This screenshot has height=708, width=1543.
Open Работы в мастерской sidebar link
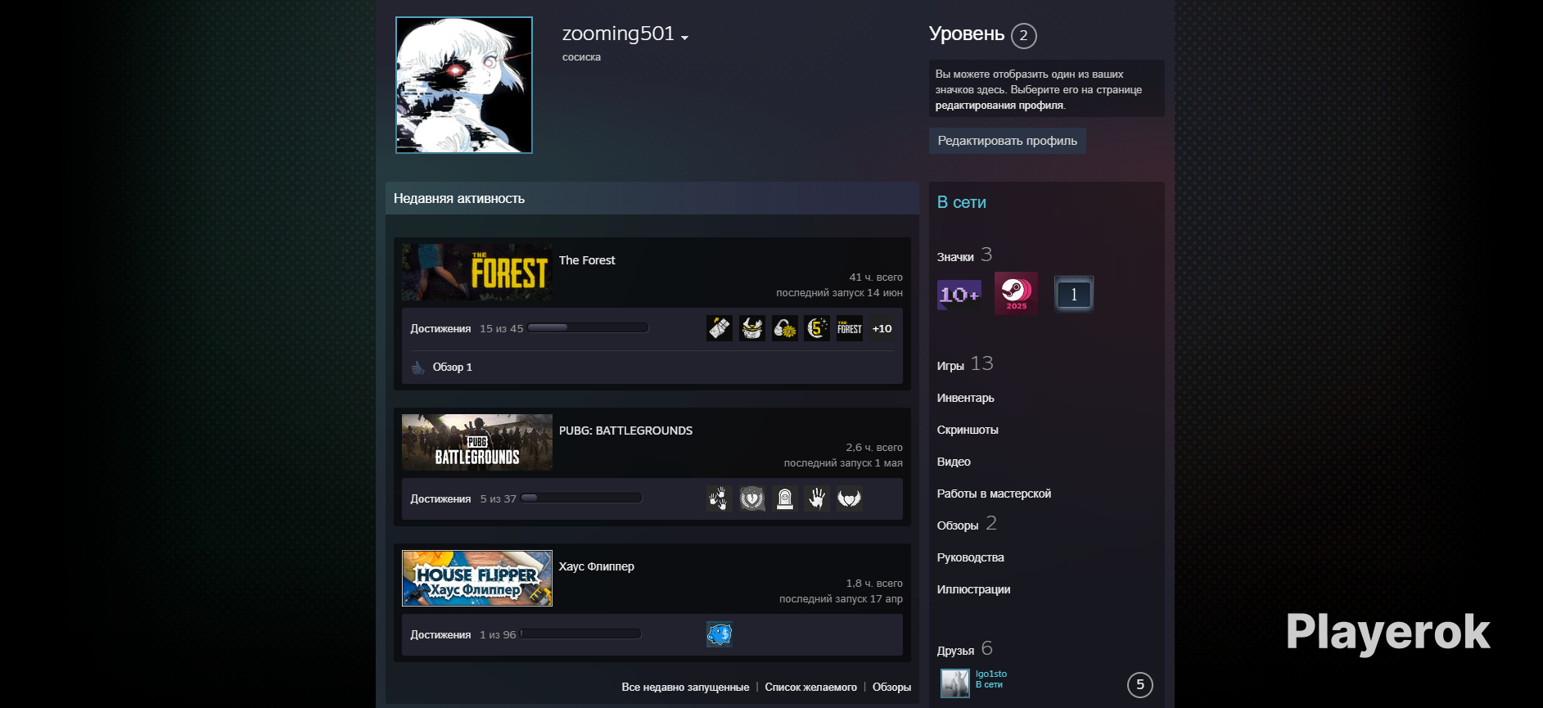click(994, 494)
